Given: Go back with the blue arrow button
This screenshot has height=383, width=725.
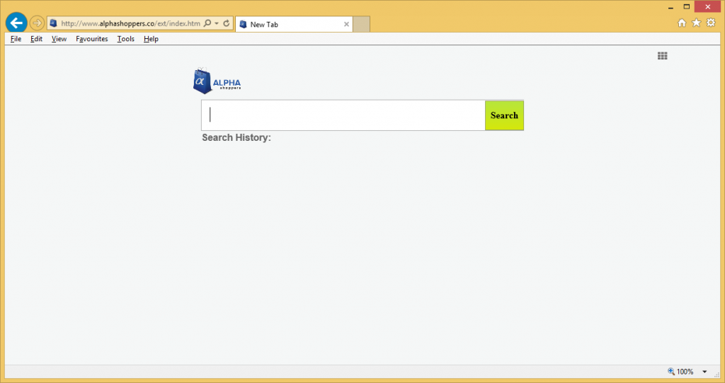Looking at the screenshot, I should tap(16, 23).
